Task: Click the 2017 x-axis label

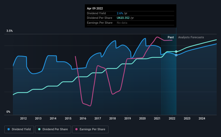Action: (98, 118)
